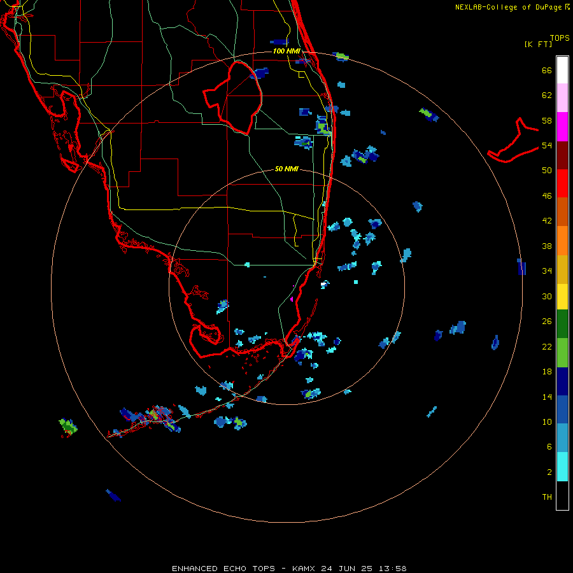
Task: Click the "24 JUN 25" date text
Action: tap(346, 569)
